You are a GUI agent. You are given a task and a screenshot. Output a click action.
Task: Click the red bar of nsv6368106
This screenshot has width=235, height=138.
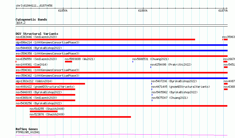[x=45, y=100]
